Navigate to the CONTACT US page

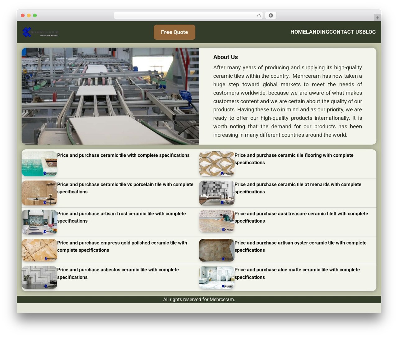(346, 32)
